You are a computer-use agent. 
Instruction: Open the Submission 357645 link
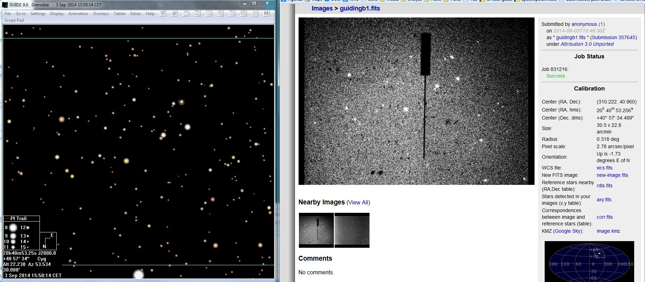(x=613, y=37)
